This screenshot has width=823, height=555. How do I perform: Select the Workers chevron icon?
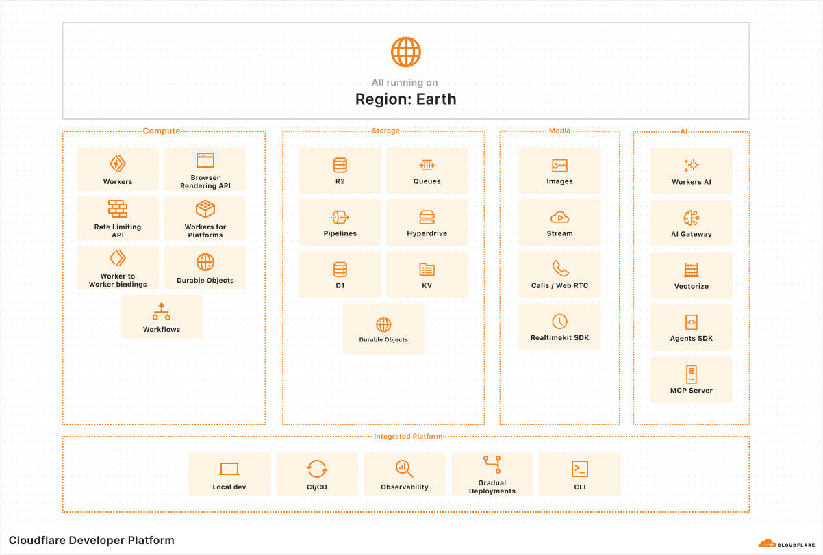click(118, 164)
